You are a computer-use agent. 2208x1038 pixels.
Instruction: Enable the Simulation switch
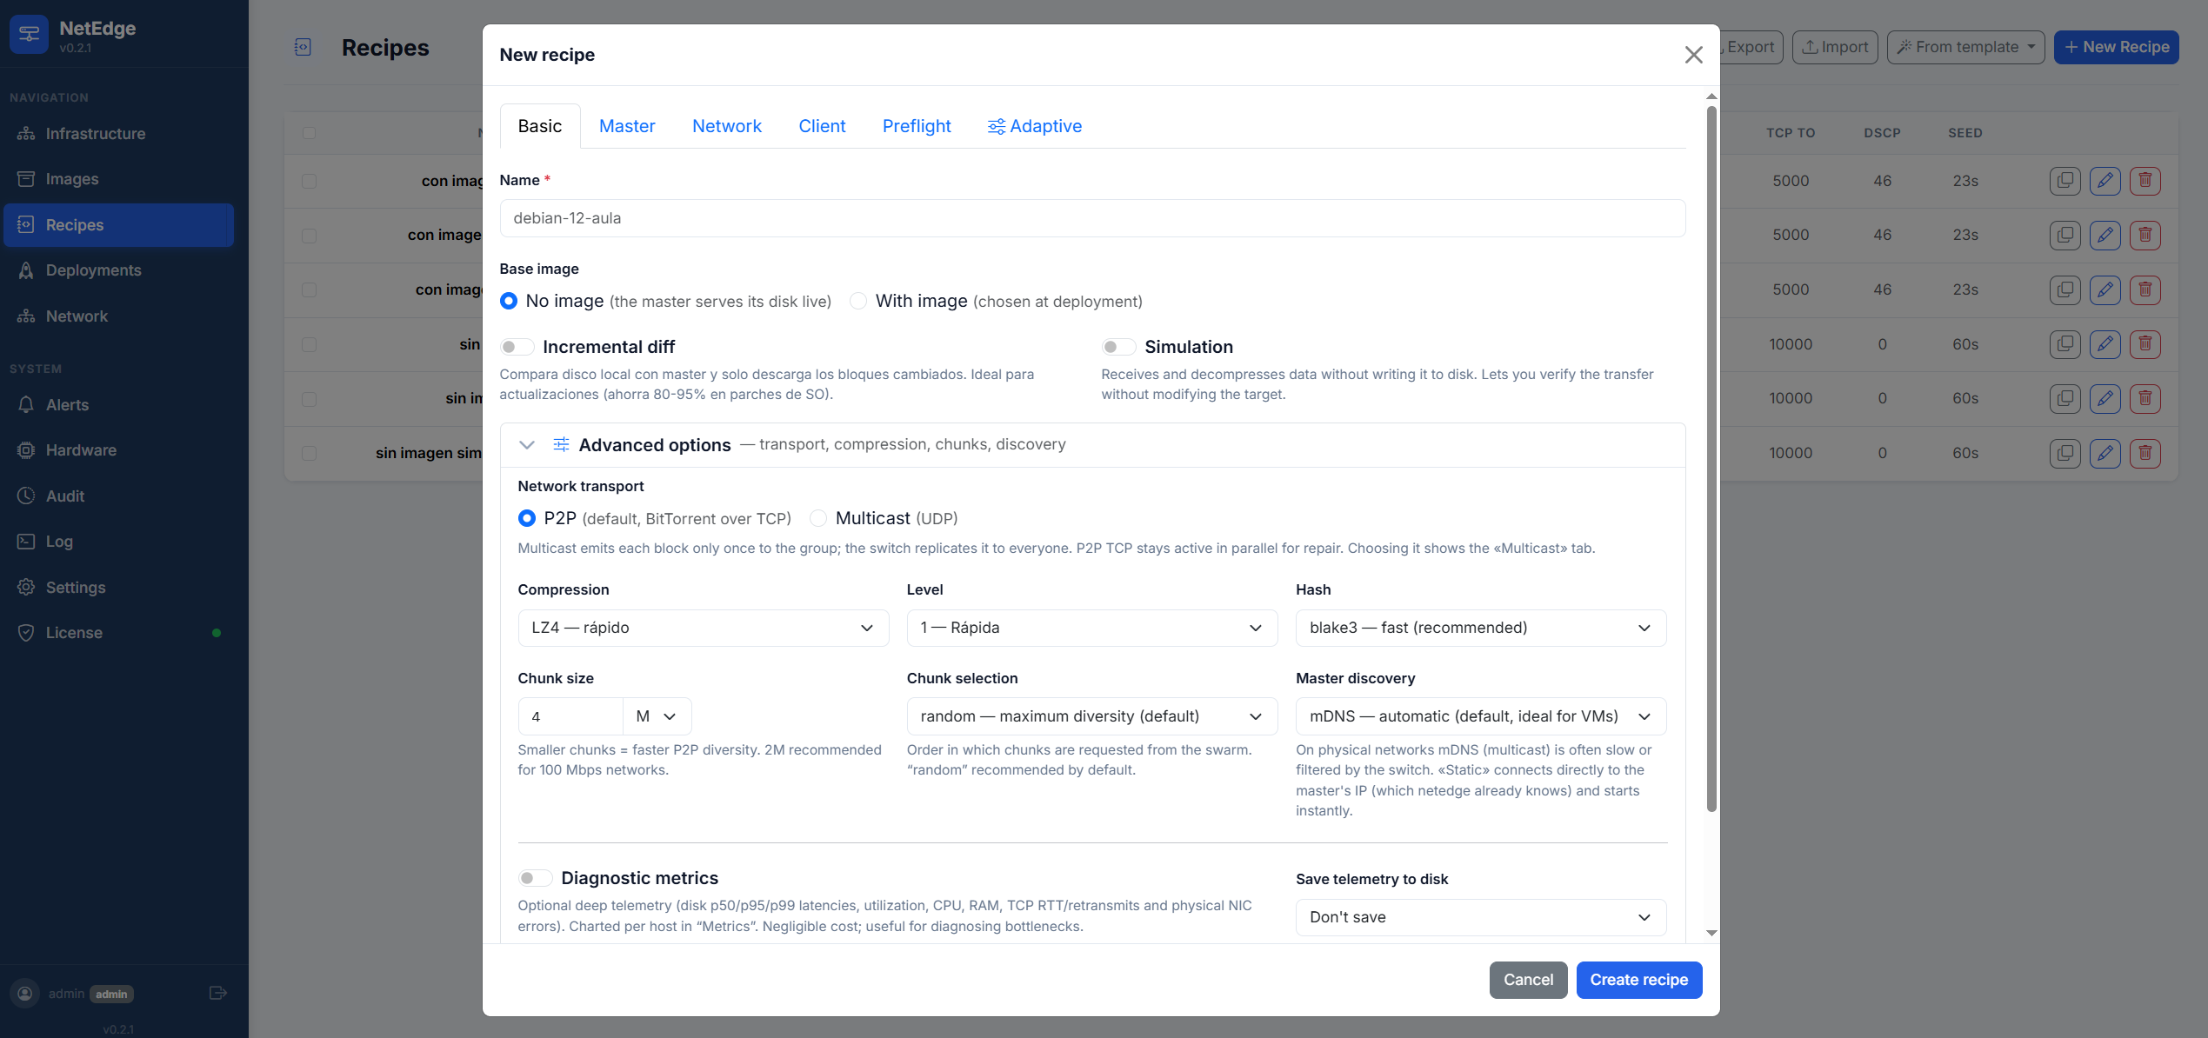(1118, 347)
